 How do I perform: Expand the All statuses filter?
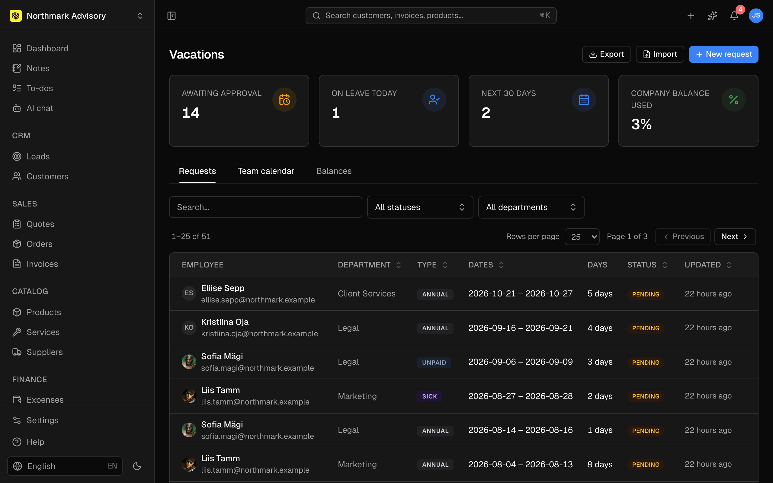tap(420, 207)
